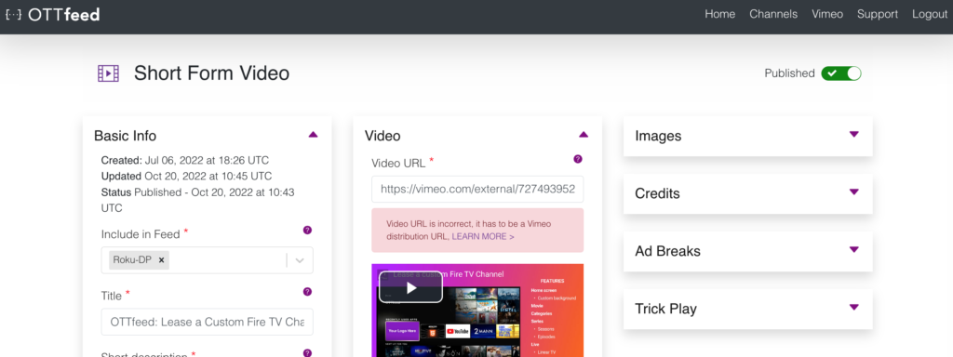
Task: Expand the Images panel
Action: (x=854, y=134)
